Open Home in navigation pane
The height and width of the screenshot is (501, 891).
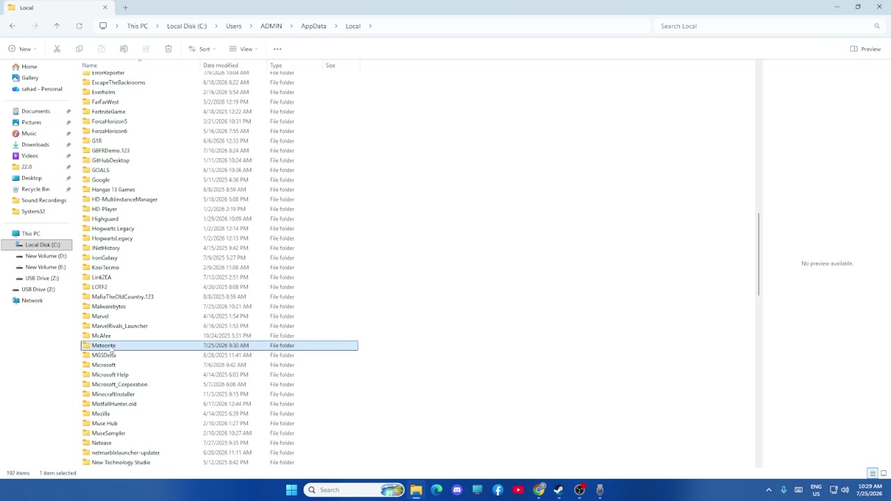[x=29, y=67]
